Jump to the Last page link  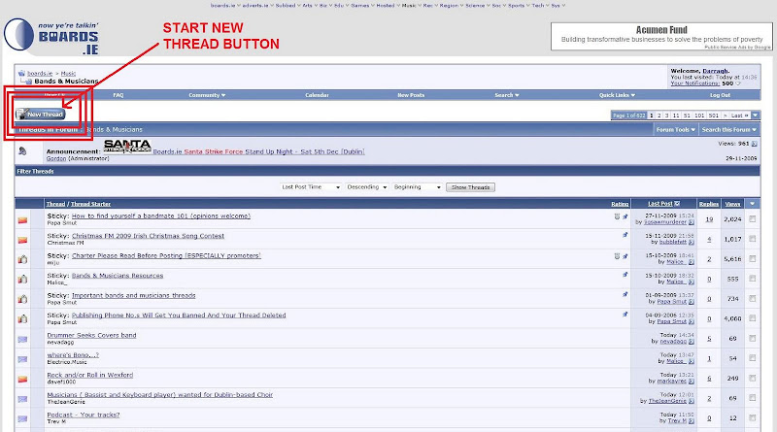(739, 116)
